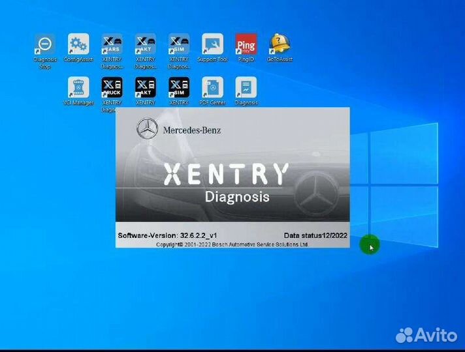Open the PDF Center shortcut
465x352 pixels.
coord(212,88)
